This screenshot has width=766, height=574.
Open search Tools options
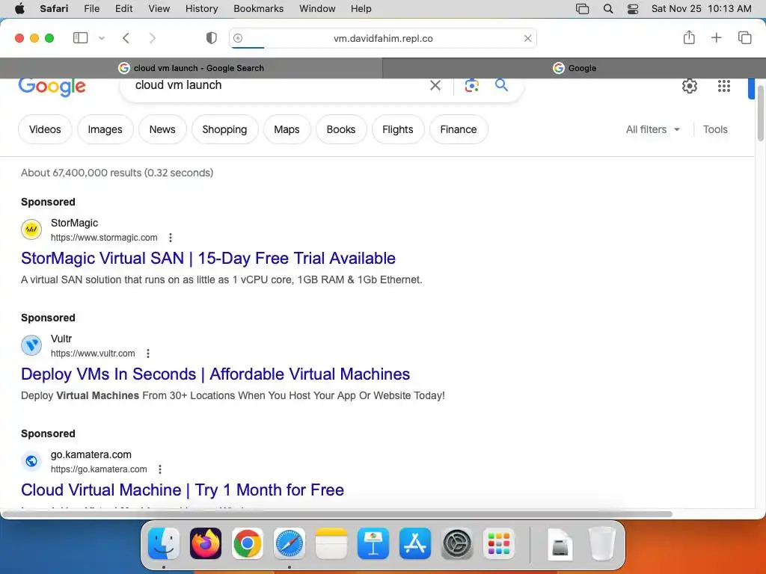point(715,129)
